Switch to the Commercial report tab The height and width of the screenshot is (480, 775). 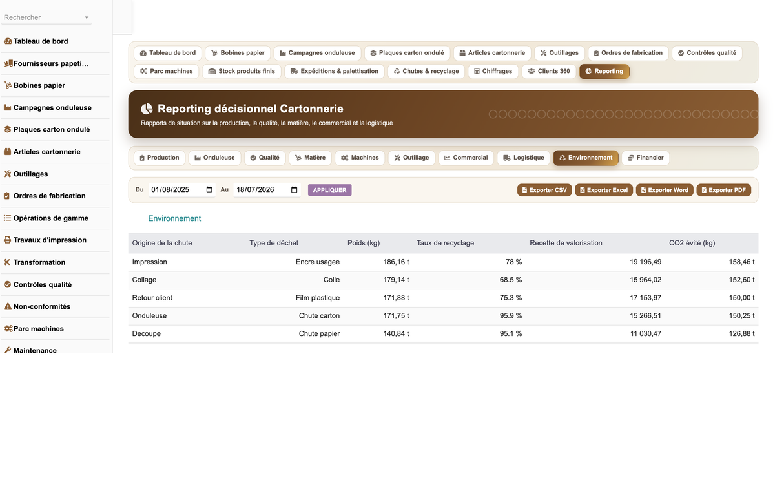click(x=466, y=158)
